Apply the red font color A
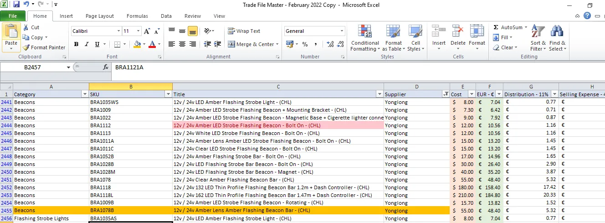605x223 pixels. (152, 44)
